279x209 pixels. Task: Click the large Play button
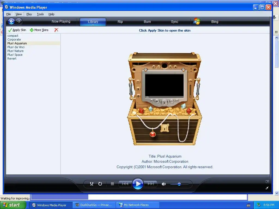pos(138,184)
